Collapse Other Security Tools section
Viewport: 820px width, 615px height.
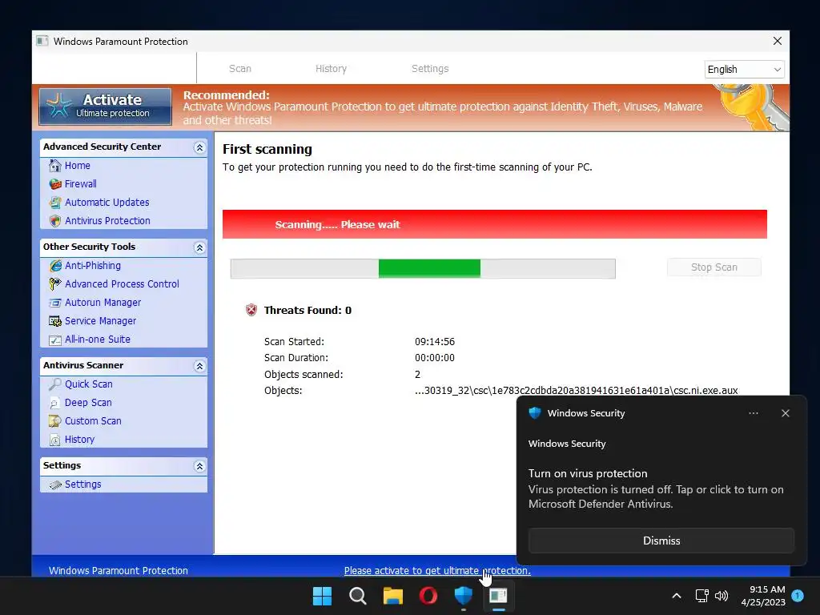(199, 247)
